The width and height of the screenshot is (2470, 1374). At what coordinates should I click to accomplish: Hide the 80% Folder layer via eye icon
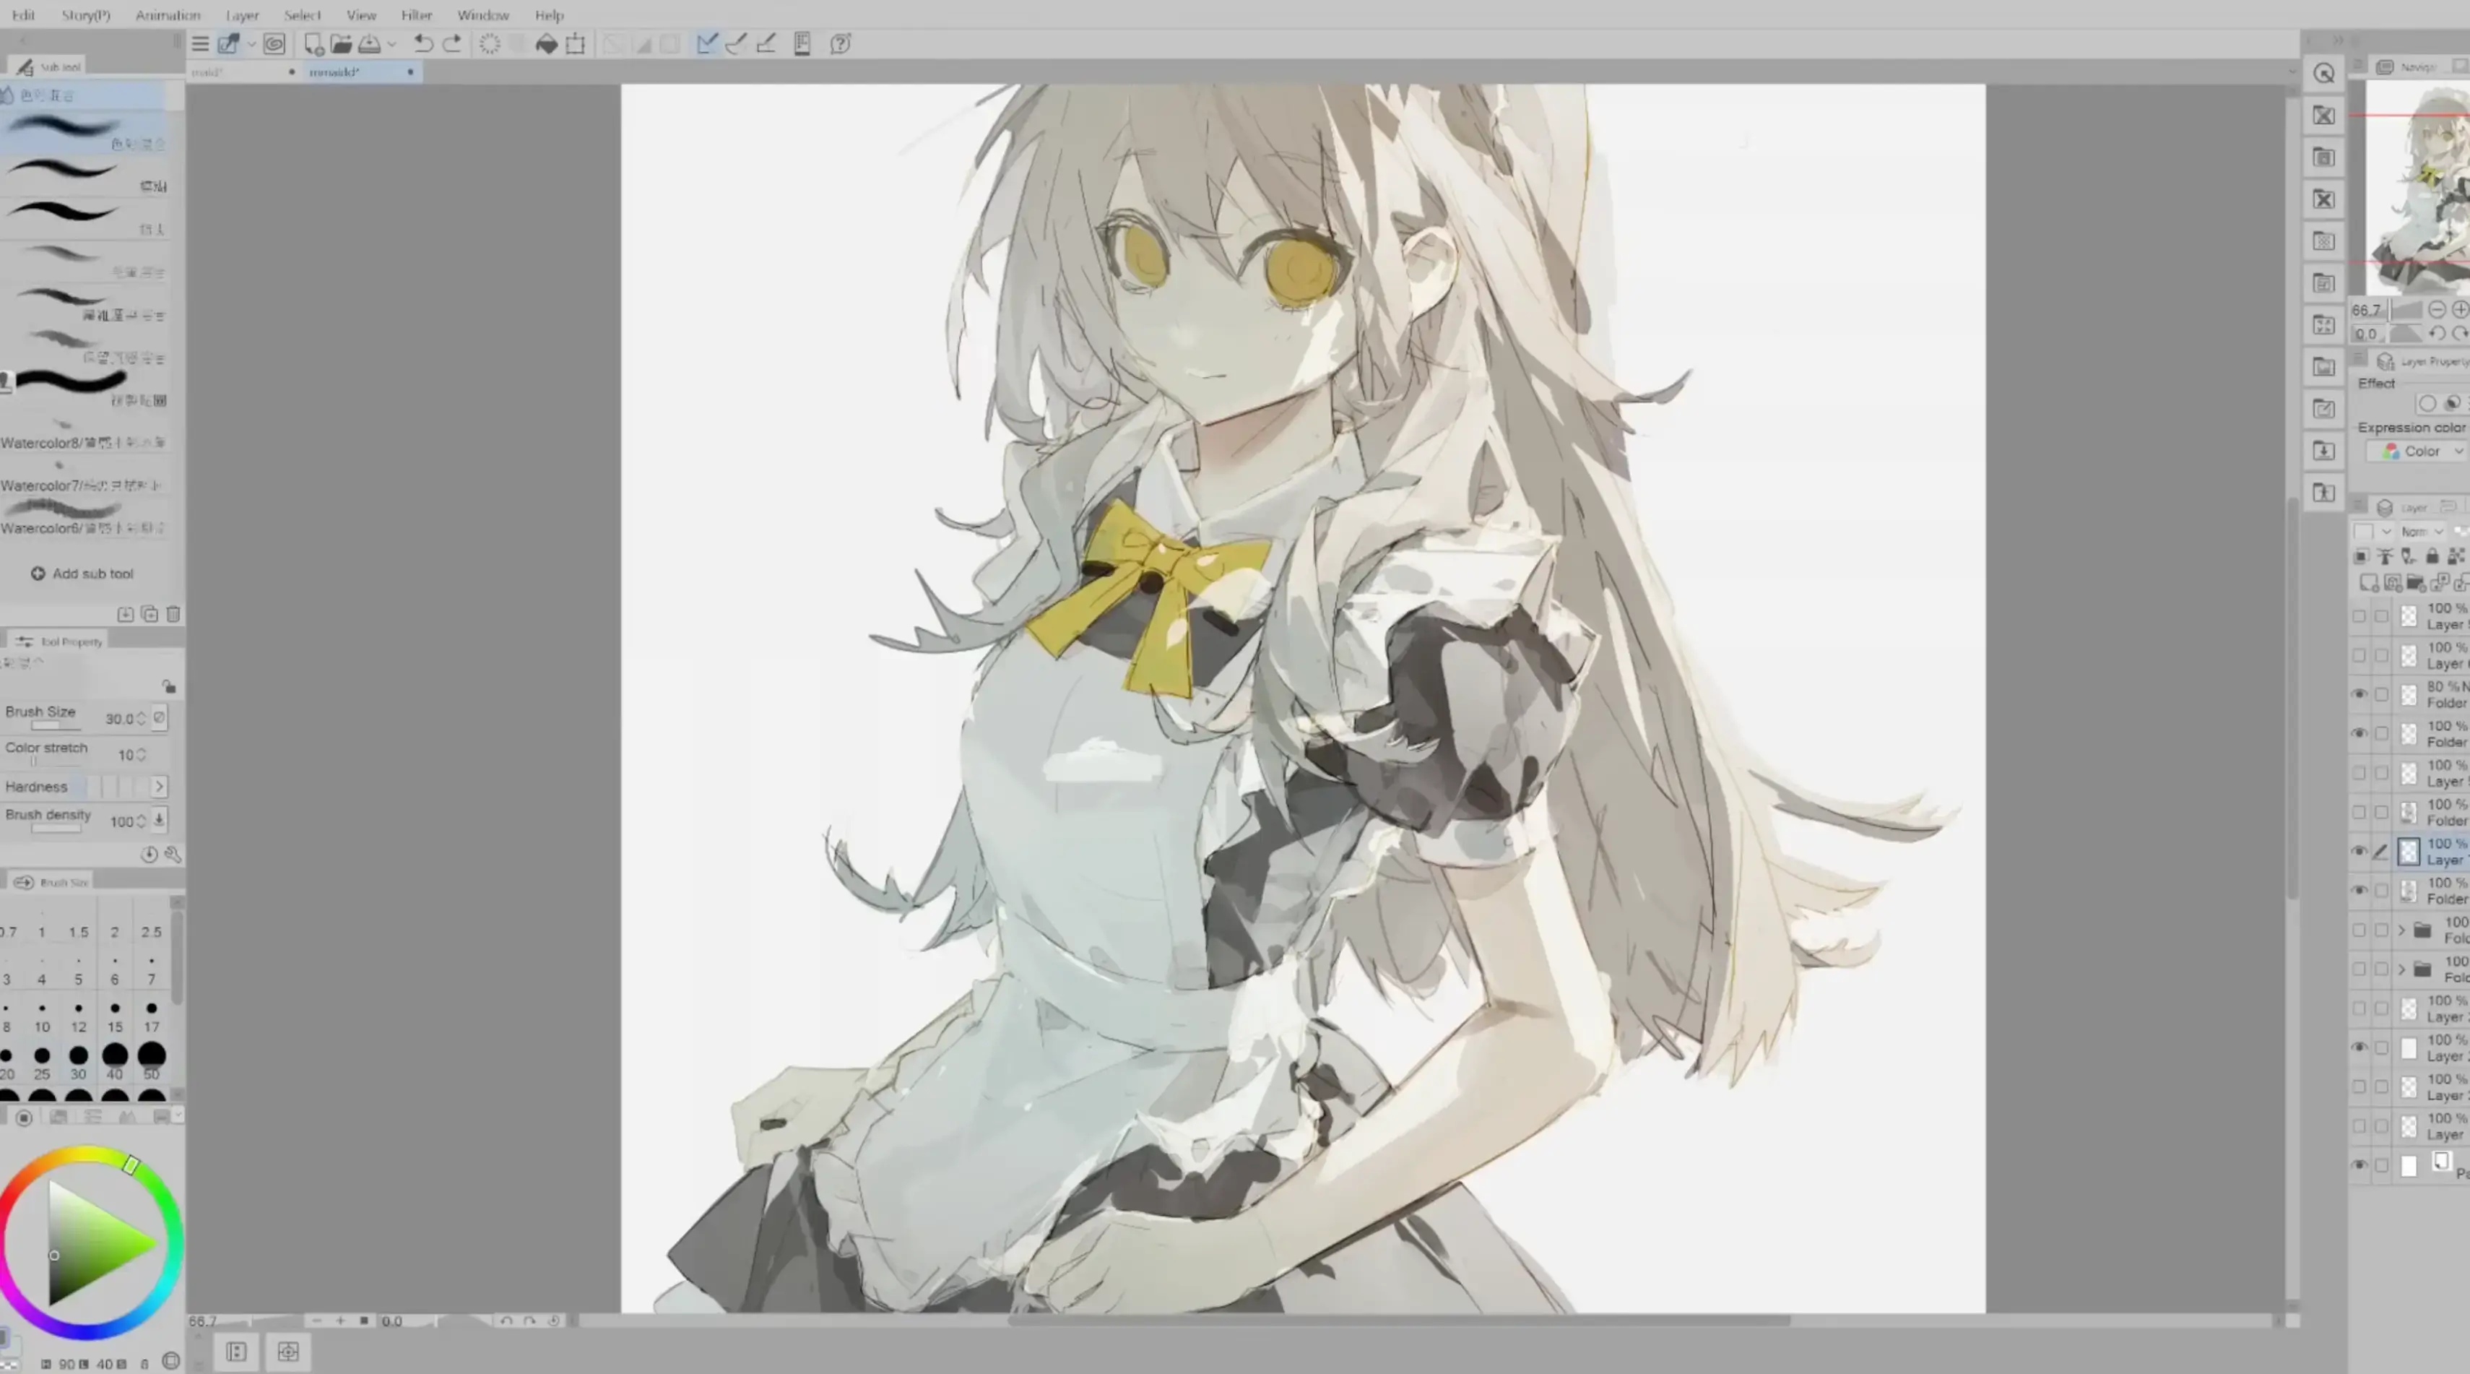pyautogui.click(x=2359, y=694)
